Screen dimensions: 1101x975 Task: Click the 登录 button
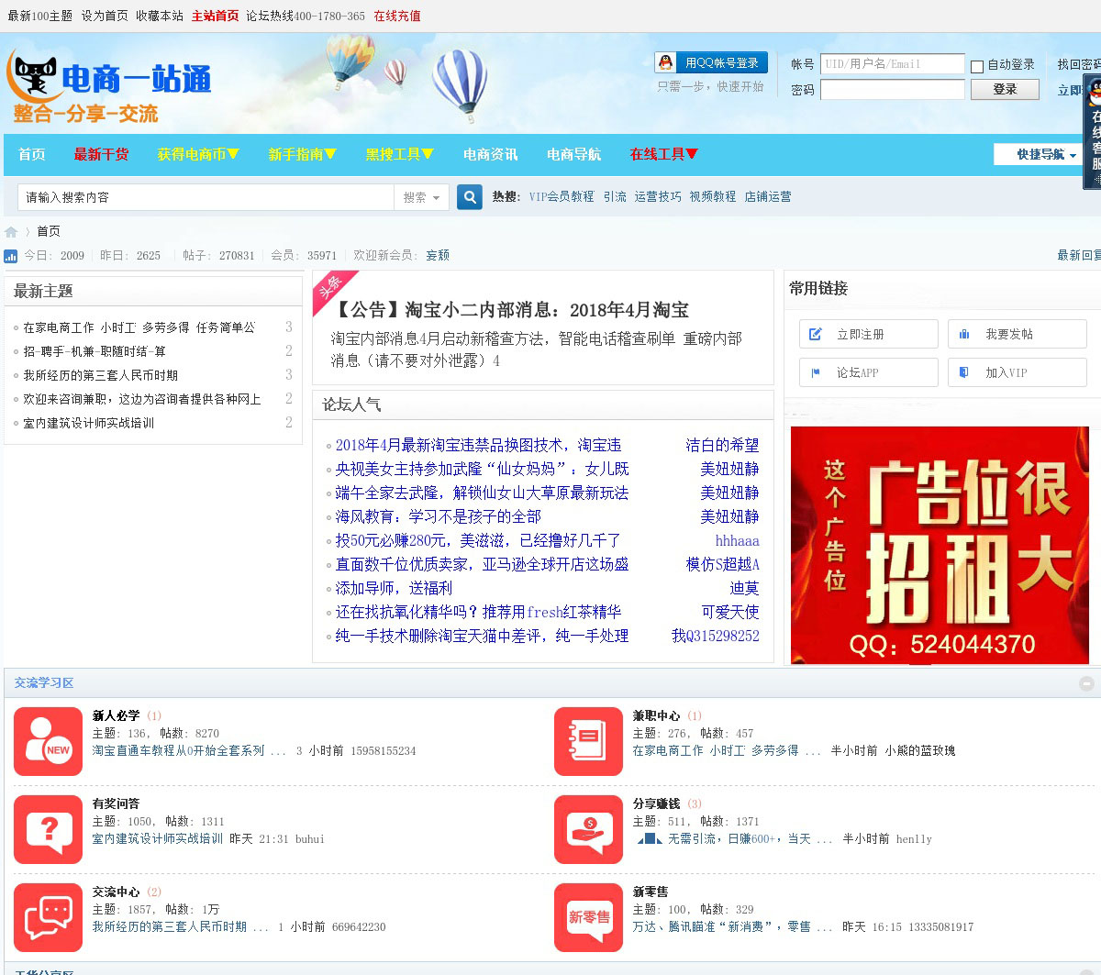tap(1005, 89)
